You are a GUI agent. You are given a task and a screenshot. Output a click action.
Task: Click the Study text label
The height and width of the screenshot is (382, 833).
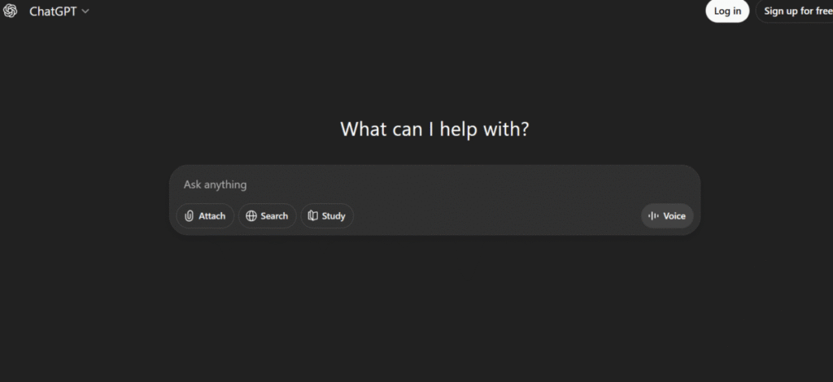pyautogui.click(x=334, y=216)
